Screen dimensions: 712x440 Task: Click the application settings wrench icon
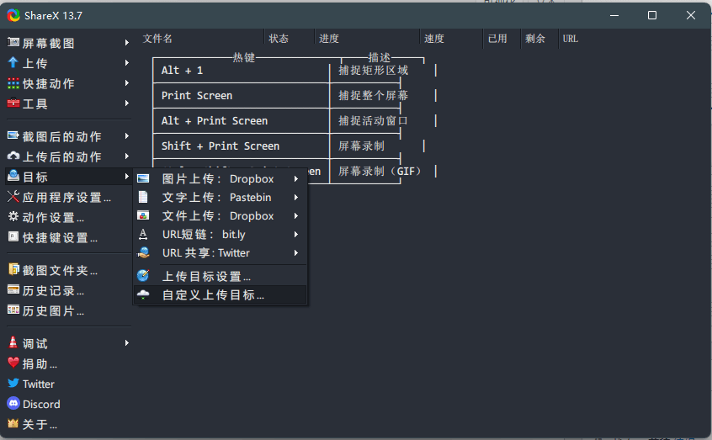tap(13, 197)
